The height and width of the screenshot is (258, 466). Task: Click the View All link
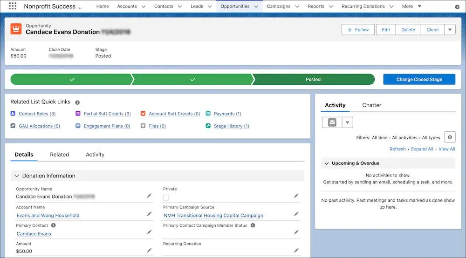pos(447,149)
